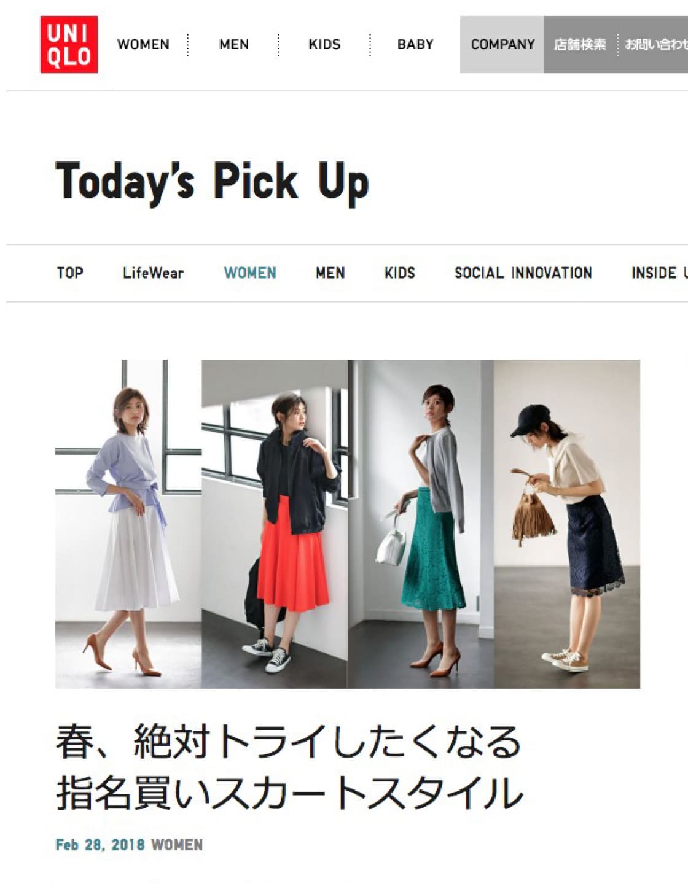Open the BABY top navigation menu
Image resolution: width=688 pixels, height=884 pixels.
click(415, 45)
